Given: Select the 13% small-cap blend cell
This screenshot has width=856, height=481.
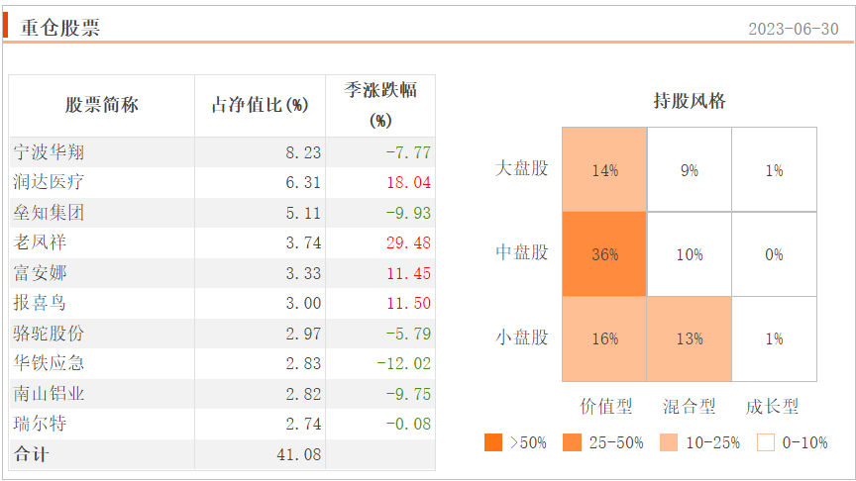Looking at the screenshot, I should pyautogui.click(x=689, y=338).
